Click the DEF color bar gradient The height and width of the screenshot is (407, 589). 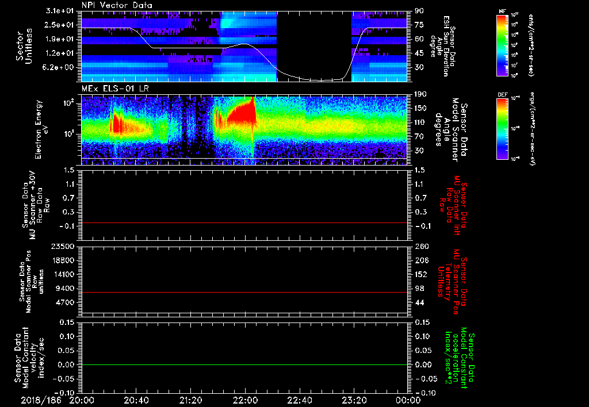pyautogui.click(x=503, y=129)
